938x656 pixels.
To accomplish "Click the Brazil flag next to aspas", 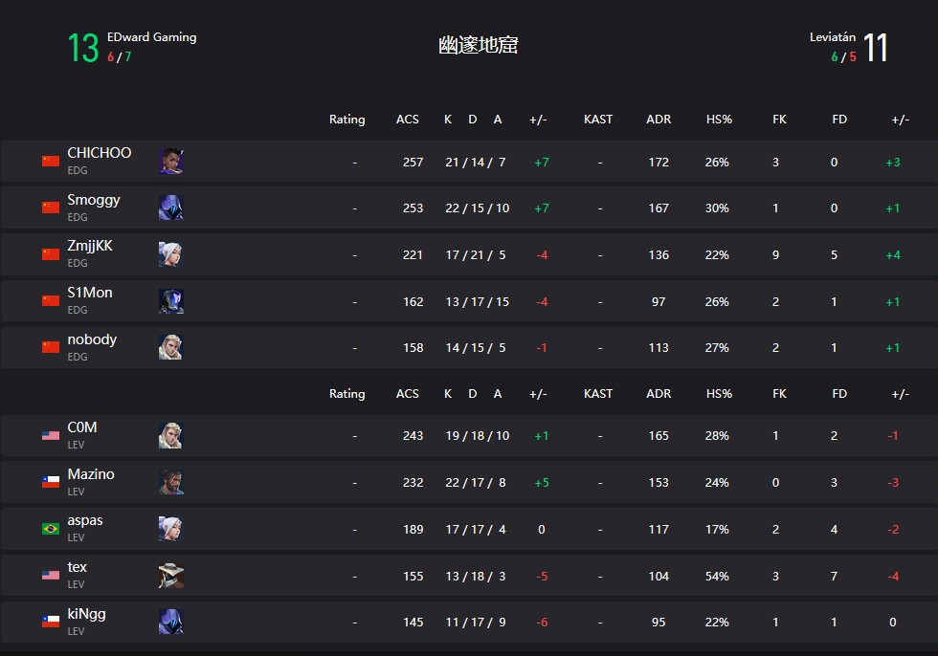I will (x=51, y=529).
